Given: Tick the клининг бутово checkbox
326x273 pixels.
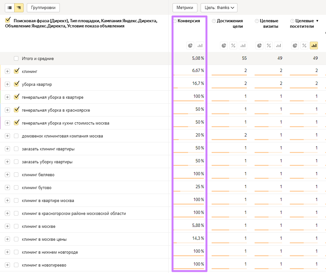Looking at the screenshot, I should (16, 187).
